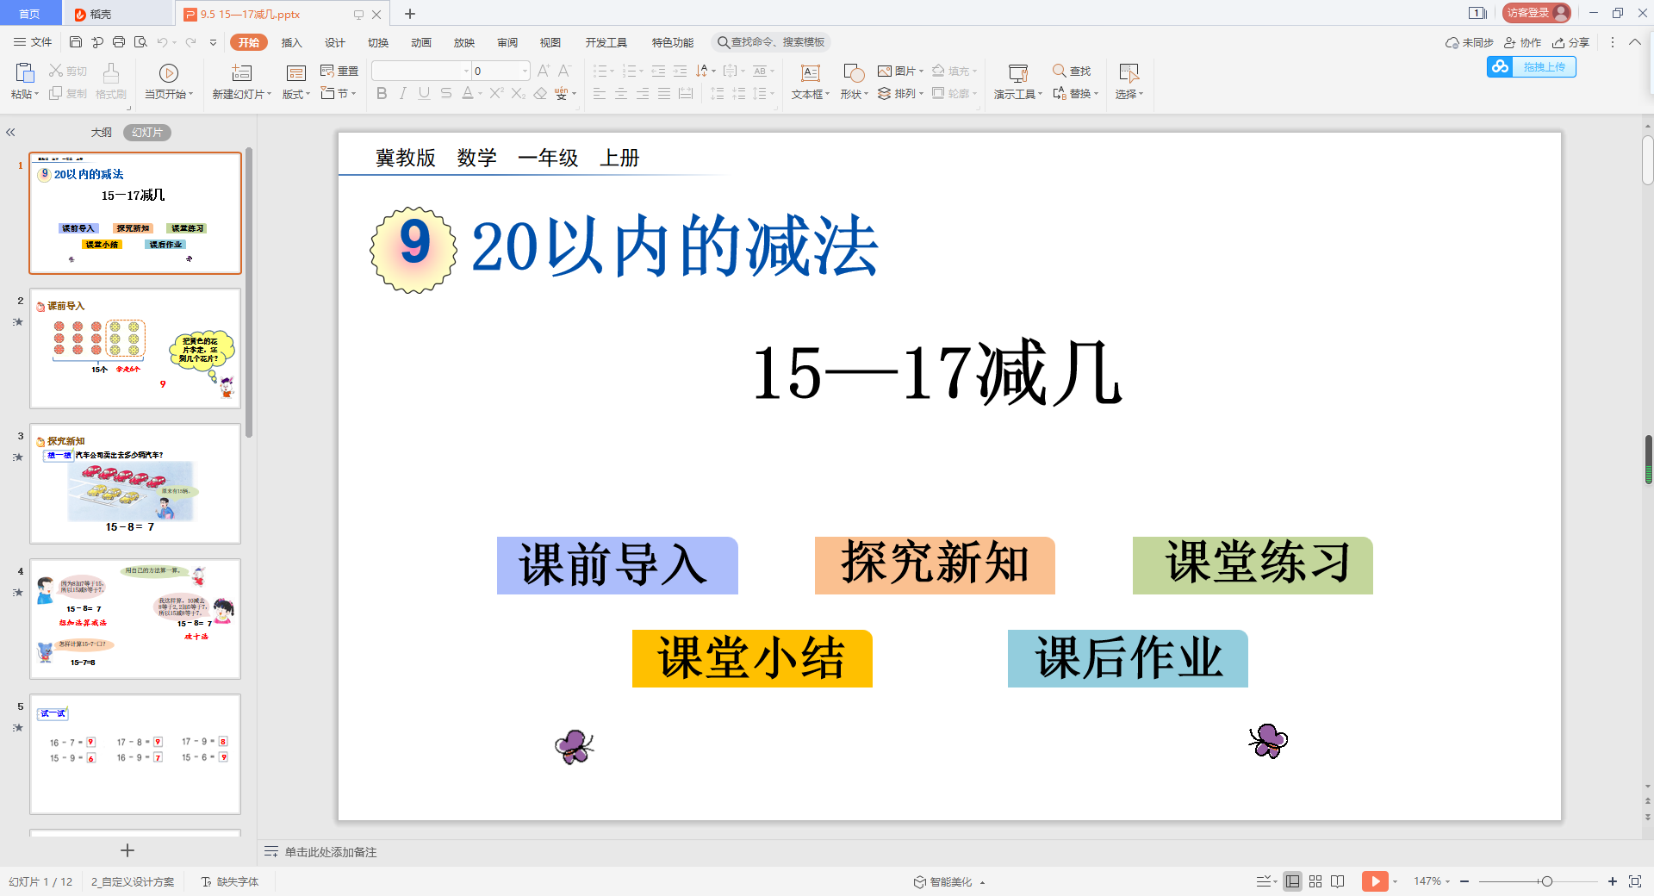Click the Paste clipboard icon

[x=24, y=73]
